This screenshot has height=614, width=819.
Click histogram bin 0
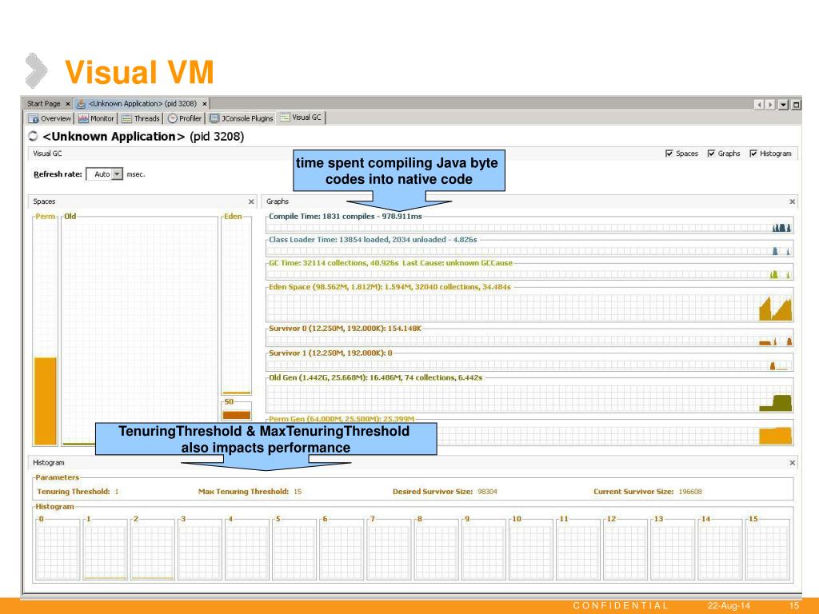point(58,549)
